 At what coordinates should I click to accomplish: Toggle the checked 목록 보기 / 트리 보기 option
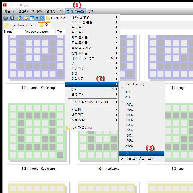click(x=142, y=159)
